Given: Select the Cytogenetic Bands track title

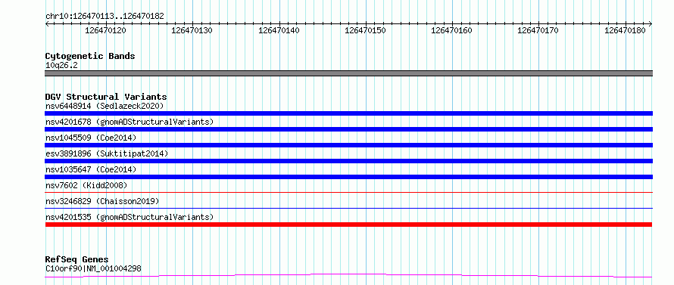Looking at the screenshot, I should (x=90, y=56).
